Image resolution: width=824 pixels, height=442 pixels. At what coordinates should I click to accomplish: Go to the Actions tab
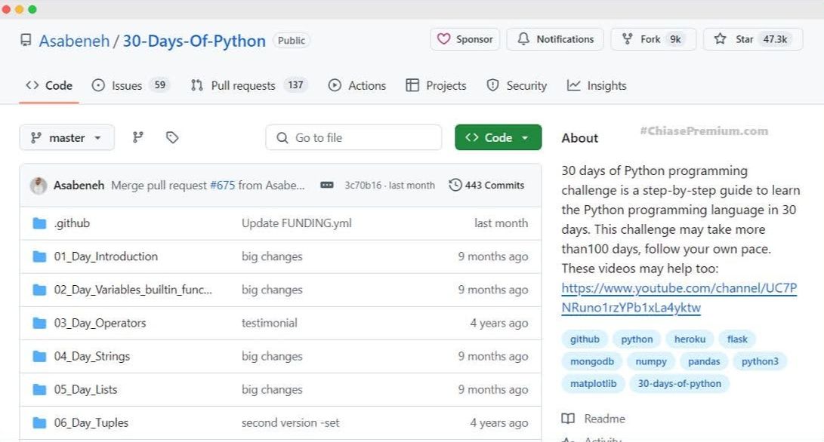[356, 85]
